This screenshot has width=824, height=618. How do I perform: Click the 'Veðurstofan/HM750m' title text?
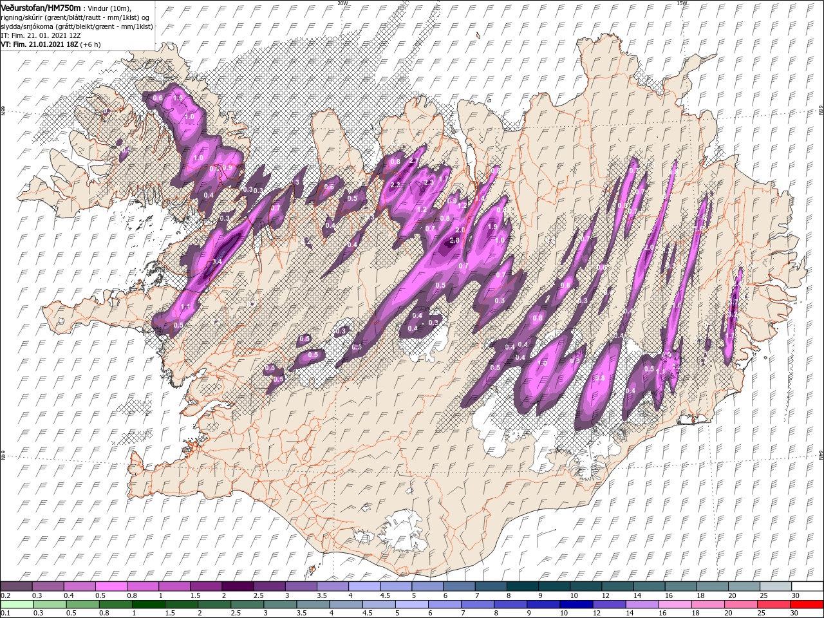click(41, 7)
